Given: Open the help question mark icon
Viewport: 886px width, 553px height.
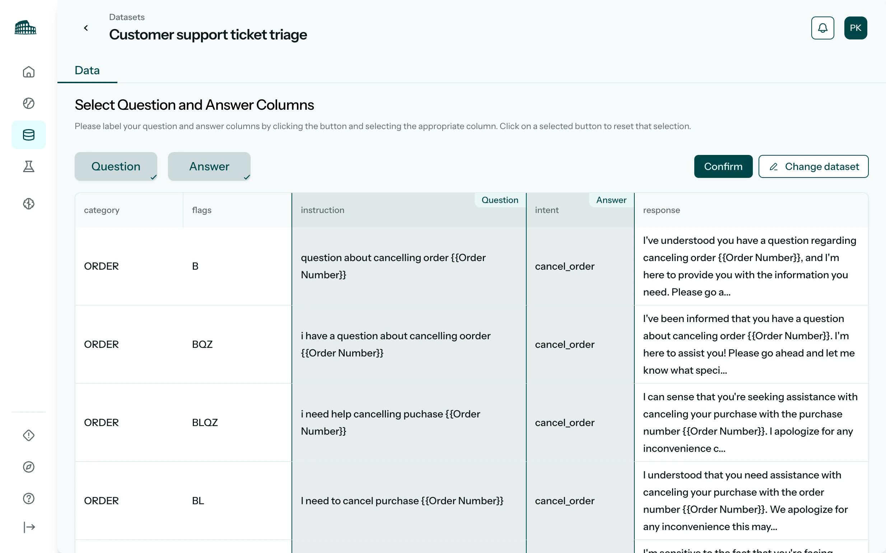Looking at the screenshot, I should [29, 498].
